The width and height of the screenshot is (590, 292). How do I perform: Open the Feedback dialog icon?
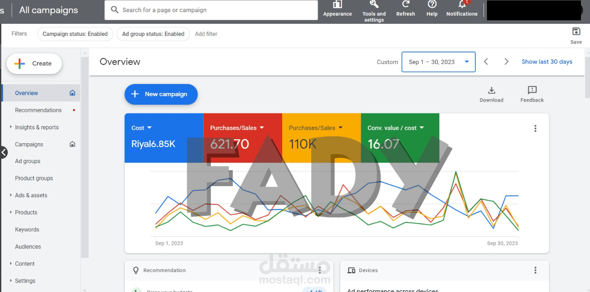tap(532, 90)
